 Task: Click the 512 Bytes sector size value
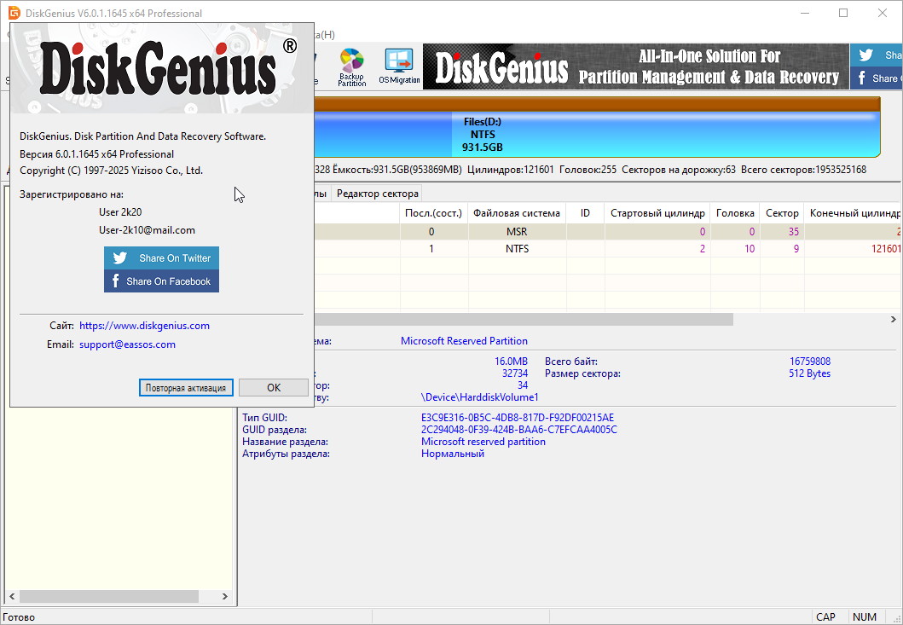(x=810, y=373)
